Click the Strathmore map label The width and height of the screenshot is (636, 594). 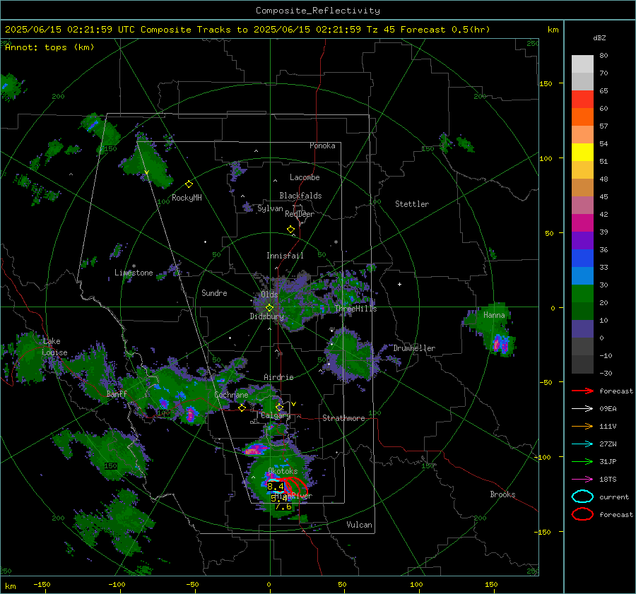pos(343,418)
